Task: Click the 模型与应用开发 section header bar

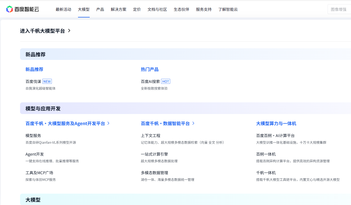Action: (x=186, y=108)
